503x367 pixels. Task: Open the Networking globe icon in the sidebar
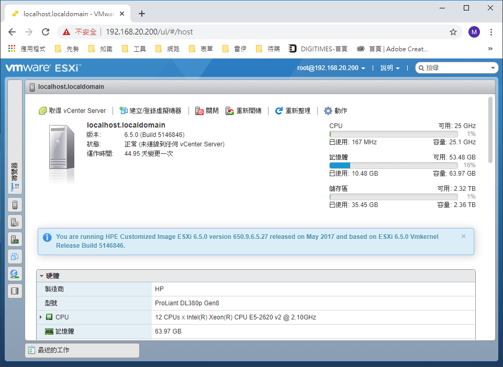point(15,274)
